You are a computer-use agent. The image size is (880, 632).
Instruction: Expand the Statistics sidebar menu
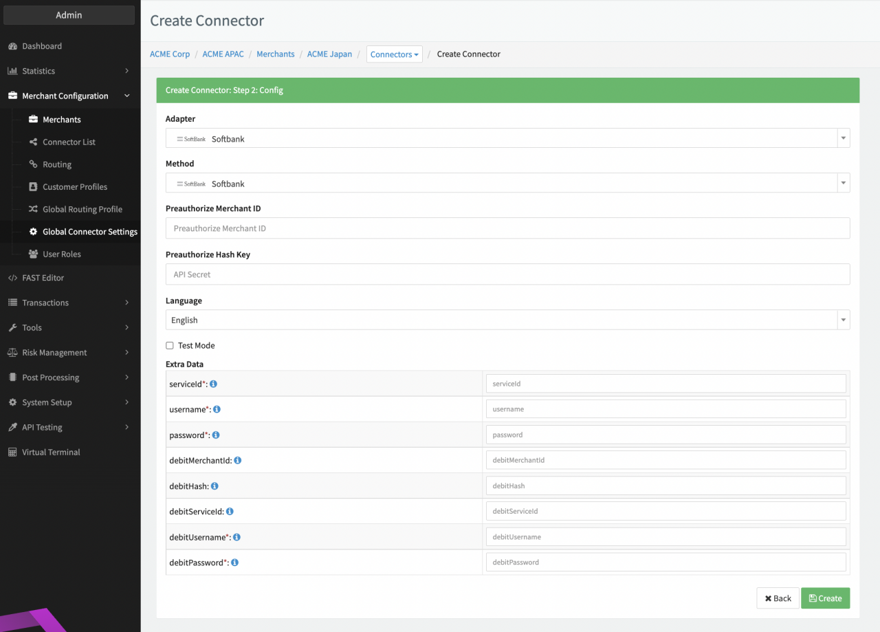click(x=69, y=71)
